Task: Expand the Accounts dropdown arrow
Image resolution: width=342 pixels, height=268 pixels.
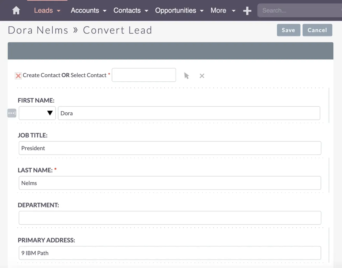Action: [x=104, y=11]
